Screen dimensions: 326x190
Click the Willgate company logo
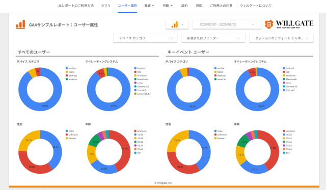click(x=289, y=24)
